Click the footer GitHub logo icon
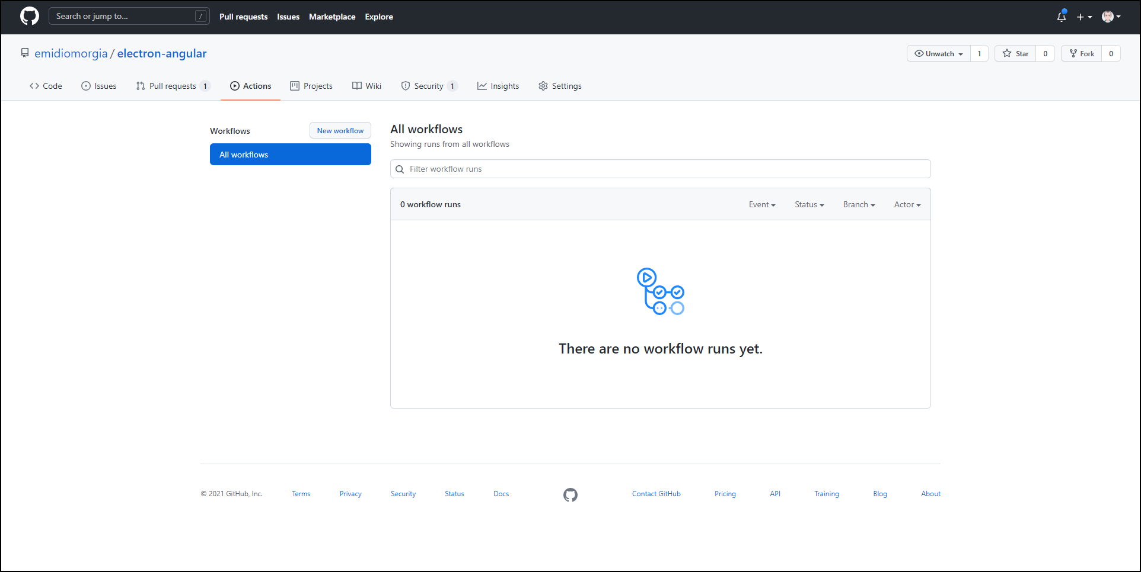 click(570, 494)
